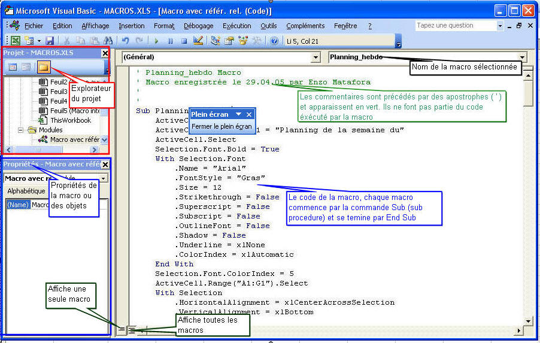
Task: Close the Plein écran floating toolbar
Action: coord(249,114)
